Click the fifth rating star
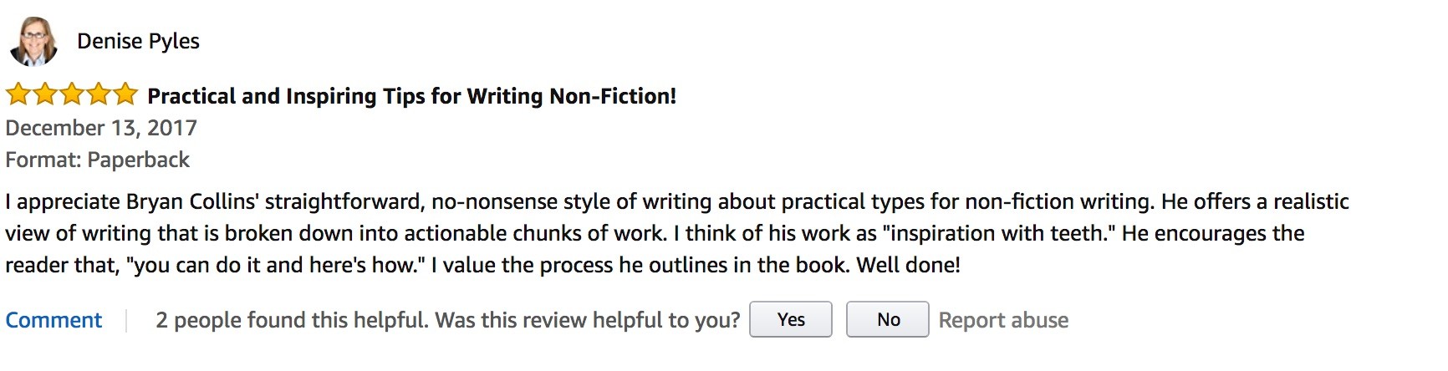The width and height of the screenshot is (1448, 371). 125,94
